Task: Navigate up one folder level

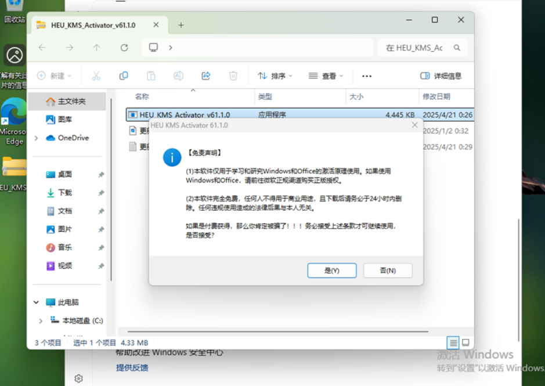Action: click(x=96, y=48)
